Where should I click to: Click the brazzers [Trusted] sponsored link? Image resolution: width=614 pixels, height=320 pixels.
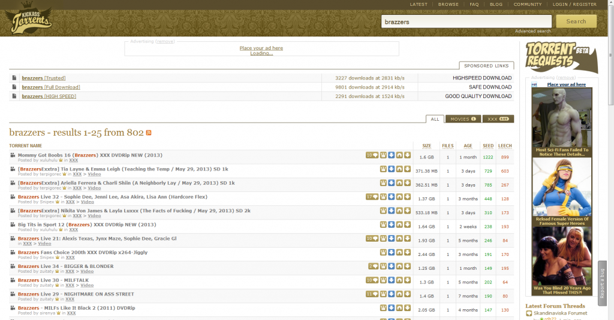(x=43, y=78)
